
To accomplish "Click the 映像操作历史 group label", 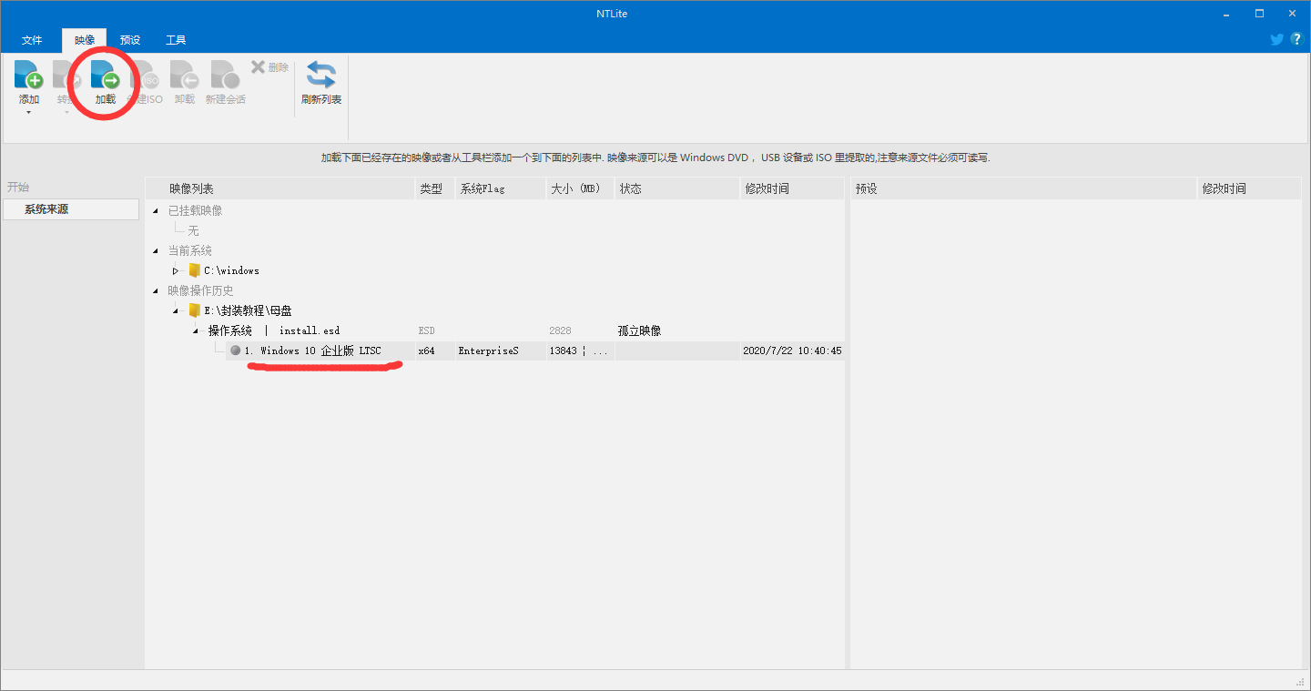I will point(200,290).
